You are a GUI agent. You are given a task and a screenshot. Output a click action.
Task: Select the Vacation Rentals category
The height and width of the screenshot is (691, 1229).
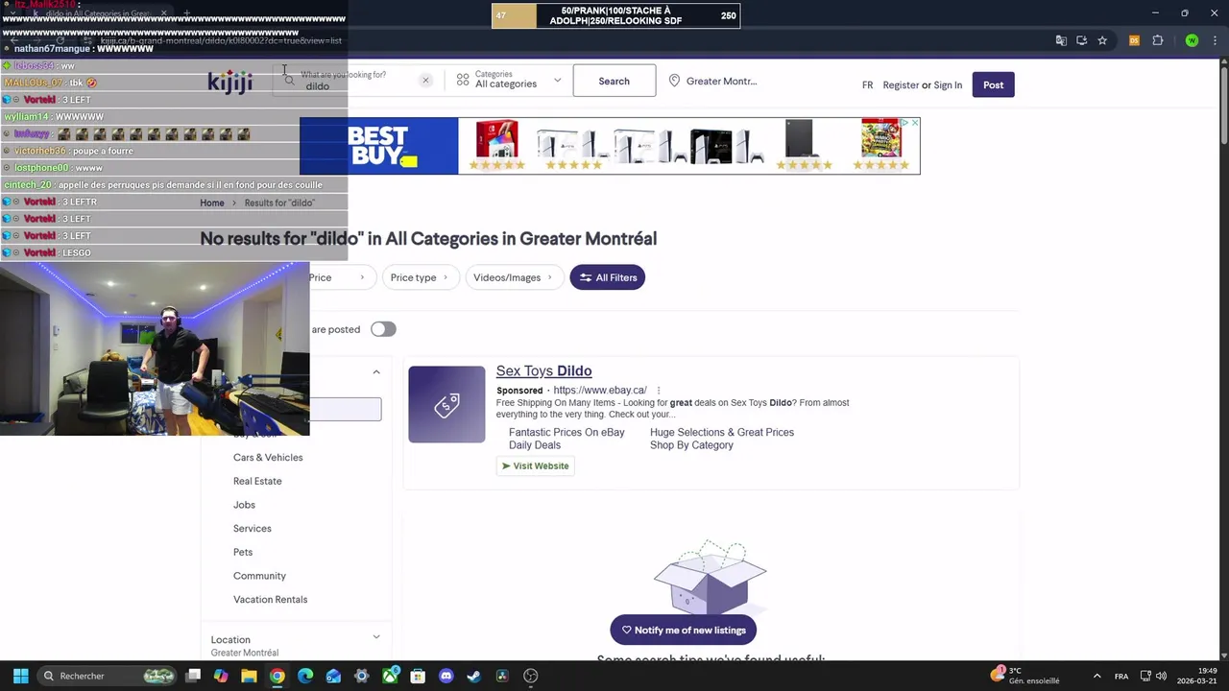270,600
